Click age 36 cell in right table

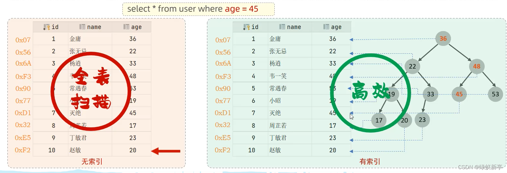(x=331, y=39)
